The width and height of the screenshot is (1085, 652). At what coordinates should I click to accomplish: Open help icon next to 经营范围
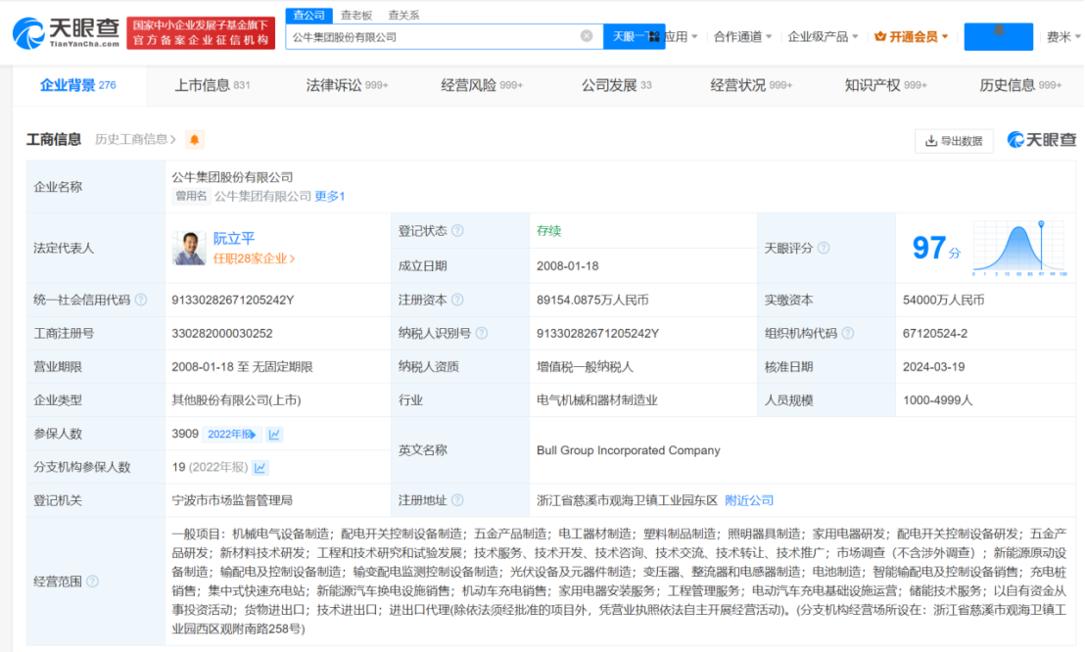92,582
